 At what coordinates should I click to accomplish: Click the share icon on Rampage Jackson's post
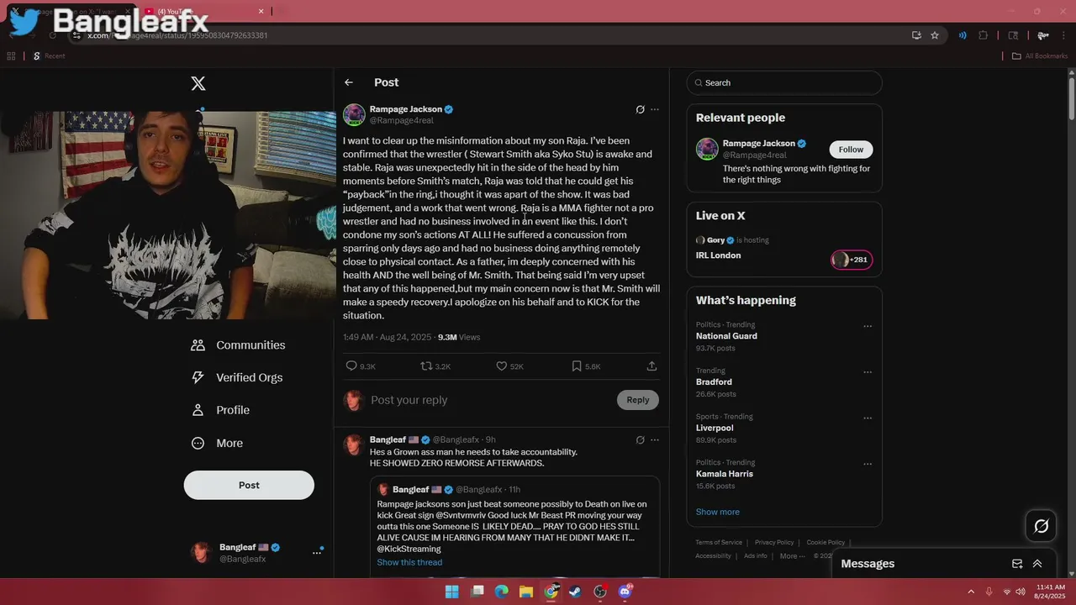click(651, 366)
